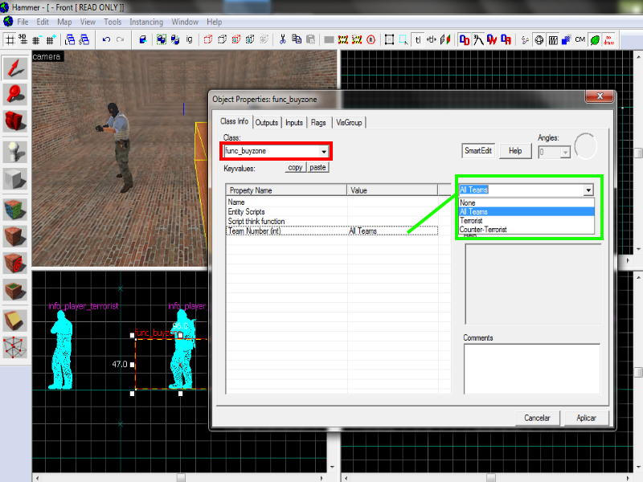Open the Class func_buyzone dropdown
This screenshot has height=482, width=643.
324,152
